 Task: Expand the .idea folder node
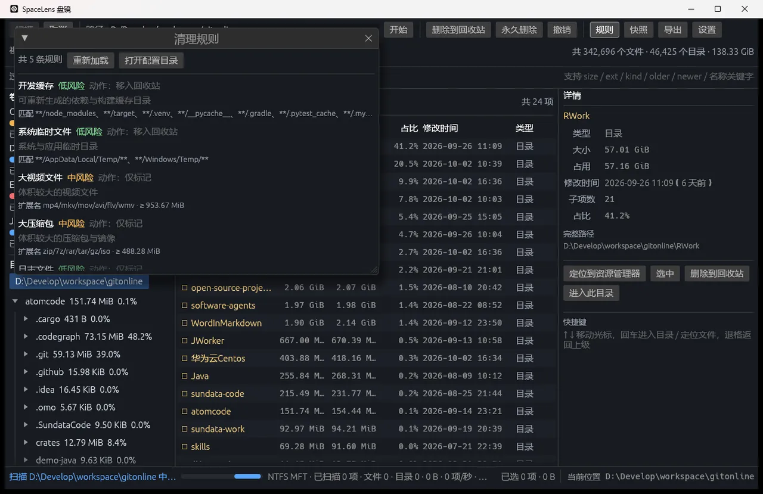click(x=26, y=390)
